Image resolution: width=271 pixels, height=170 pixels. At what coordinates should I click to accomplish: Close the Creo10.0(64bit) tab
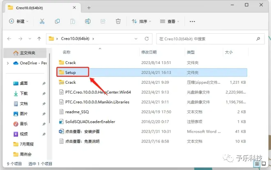point(74,8)
